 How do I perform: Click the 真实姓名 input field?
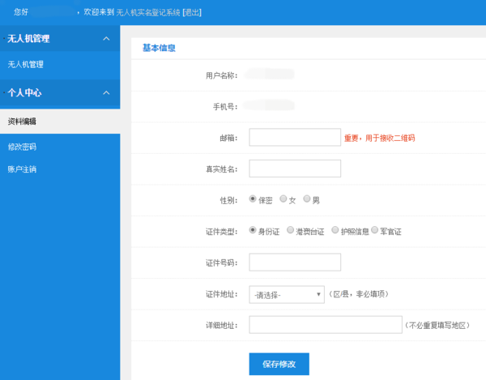(295, 169)
